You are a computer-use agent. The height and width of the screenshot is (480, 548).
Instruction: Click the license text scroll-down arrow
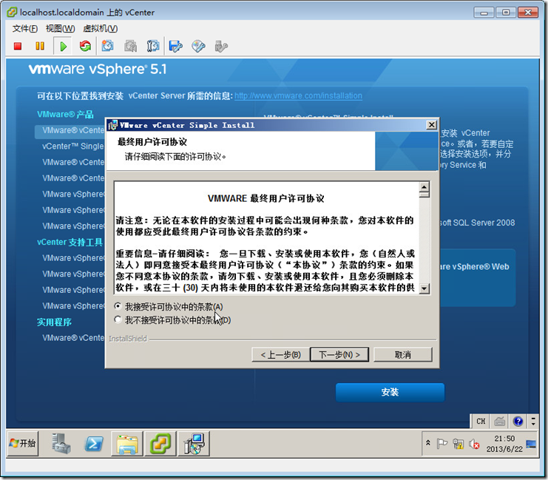(424, 288)
